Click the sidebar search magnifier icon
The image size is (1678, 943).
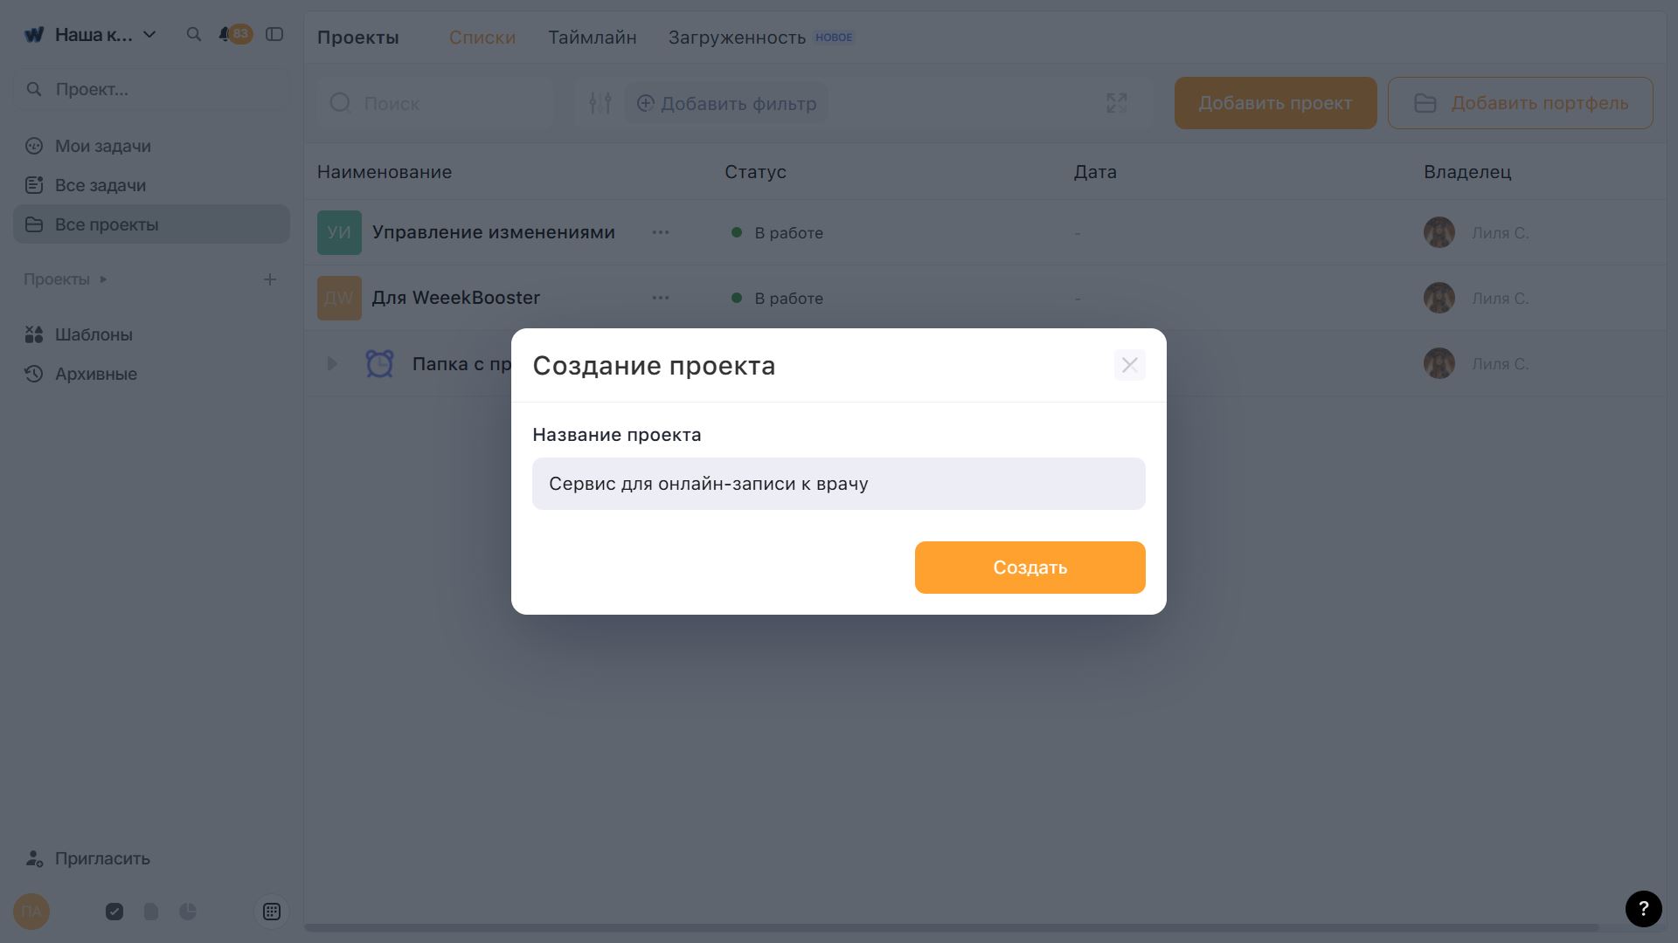(x=194, y=35)
